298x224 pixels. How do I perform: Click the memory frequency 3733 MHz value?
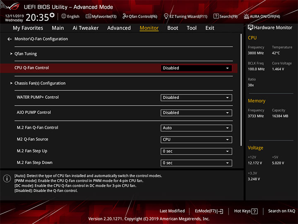(256, 116)
